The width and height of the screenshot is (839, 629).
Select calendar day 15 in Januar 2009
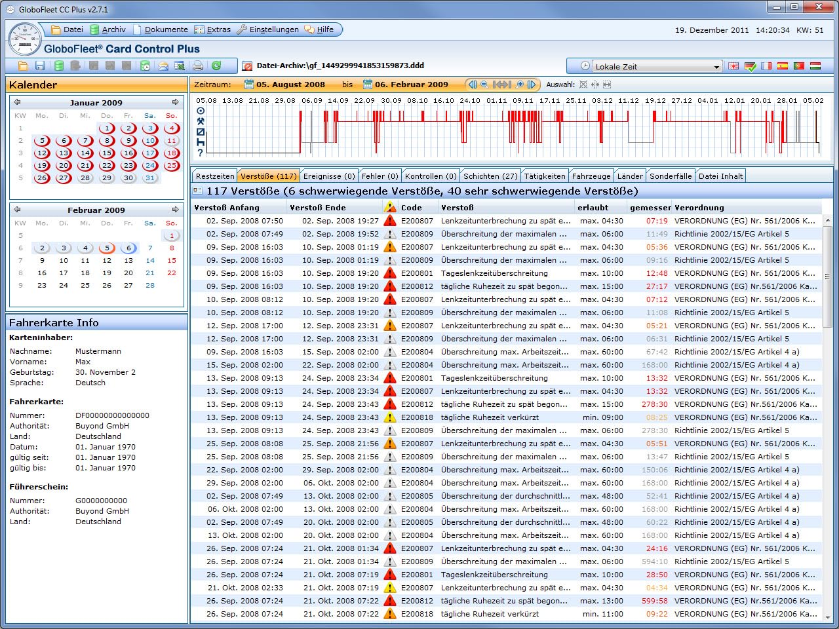pos(107,153)
